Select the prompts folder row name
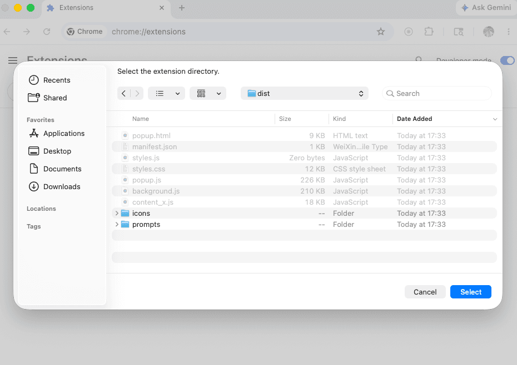 [146, 225]
